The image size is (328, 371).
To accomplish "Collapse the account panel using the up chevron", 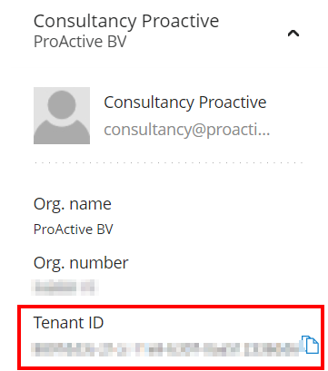I will [x=293, y=34].
